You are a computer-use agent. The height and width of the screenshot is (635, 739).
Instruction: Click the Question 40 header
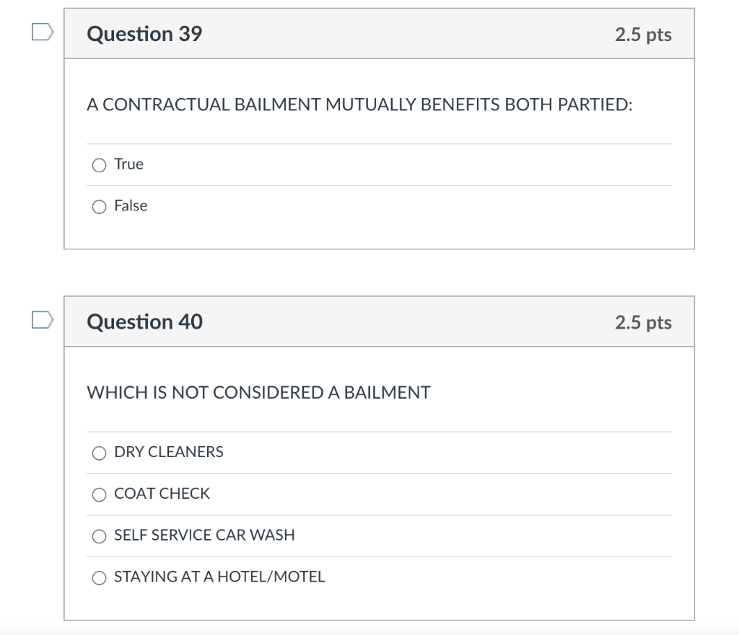pos(144,321)
